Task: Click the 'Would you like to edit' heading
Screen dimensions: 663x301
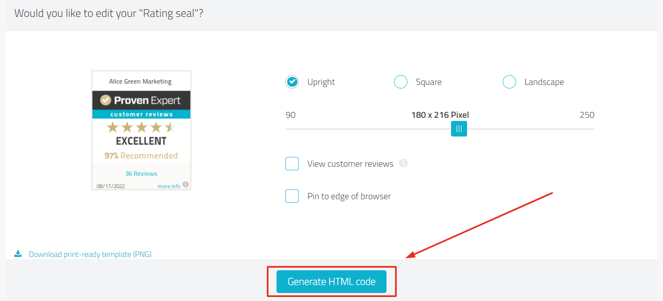Action: click(109, 13)
